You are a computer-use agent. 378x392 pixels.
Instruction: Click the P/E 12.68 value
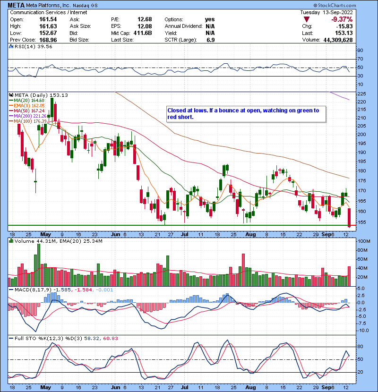(145, 19)
